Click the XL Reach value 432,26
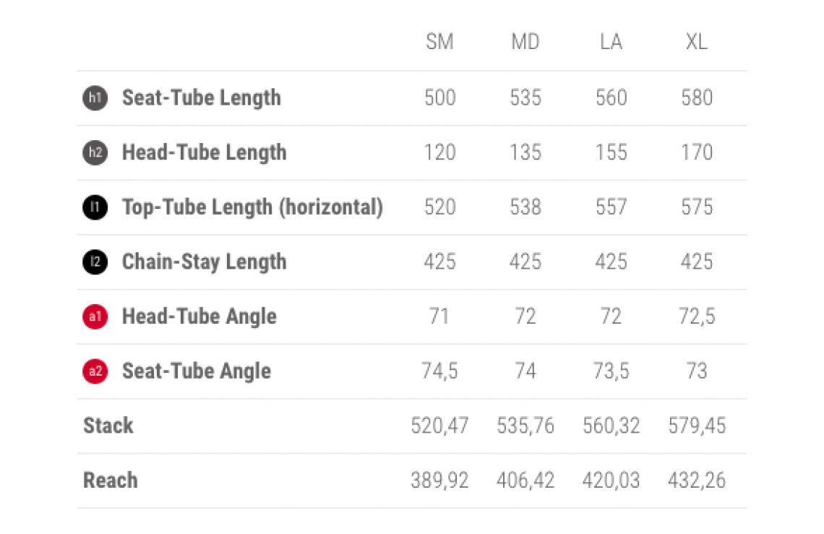The height and width of the screenshot is (534, 824). point(697,481)
